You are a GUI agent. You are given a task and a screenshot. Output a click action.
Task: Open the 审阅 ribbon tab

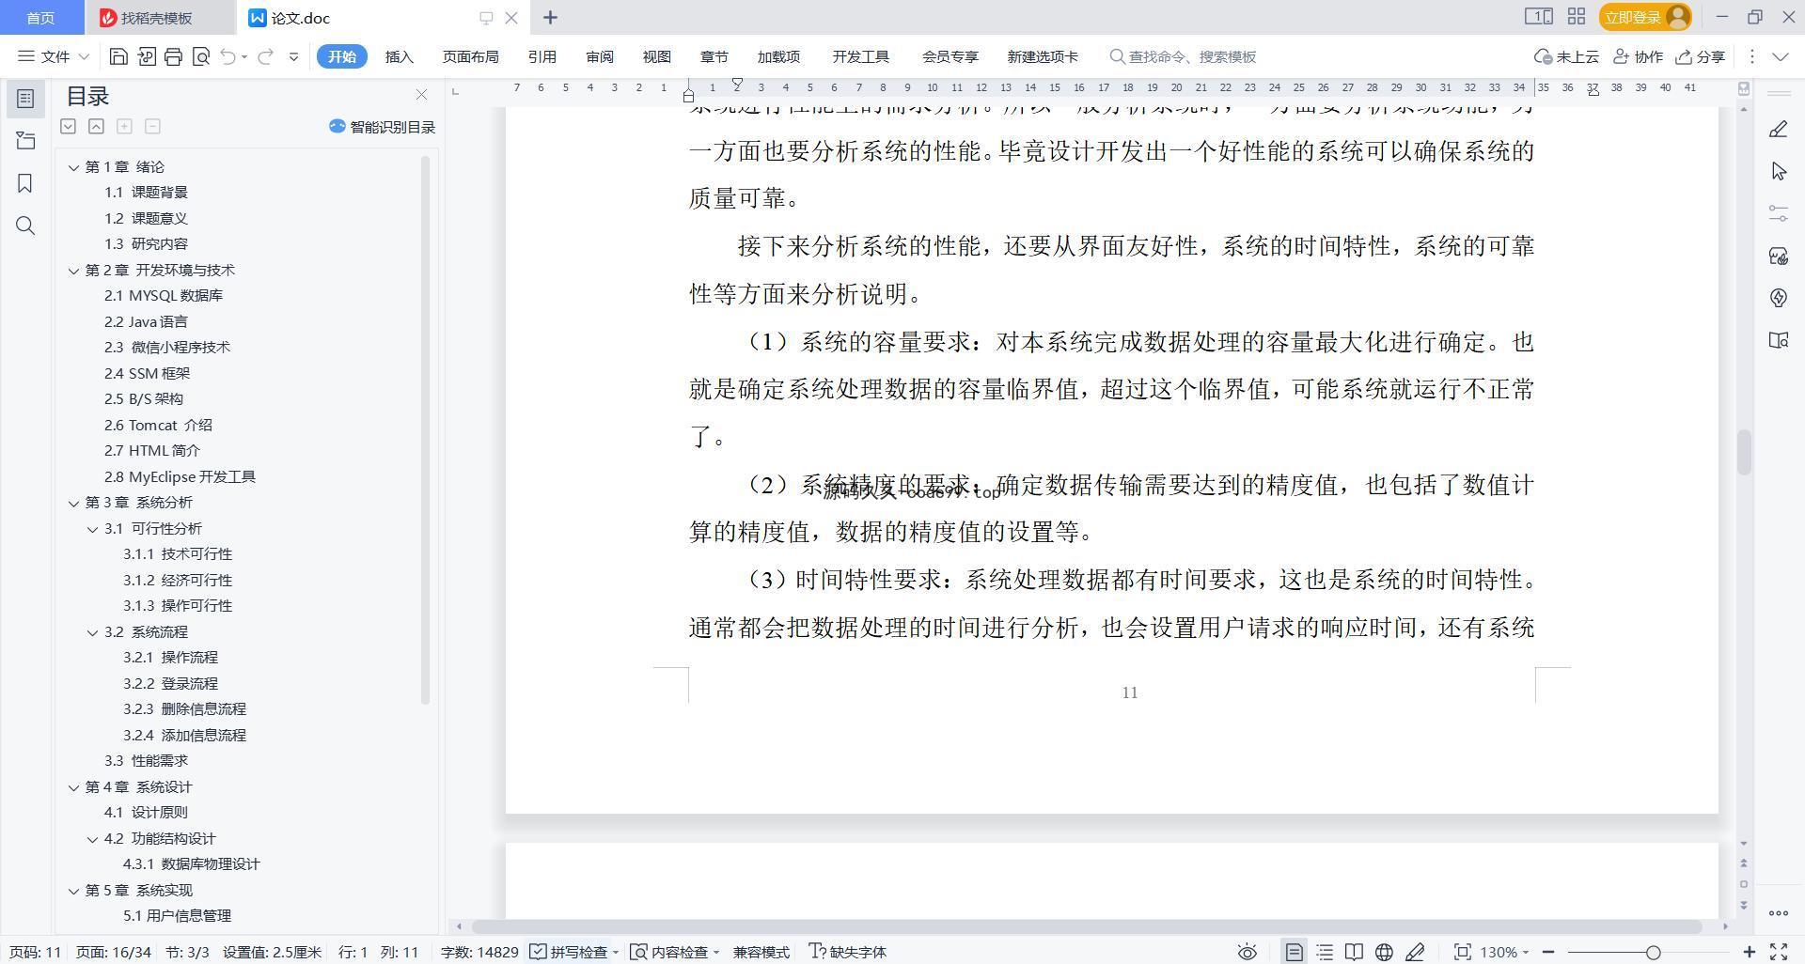pos(599,56)
